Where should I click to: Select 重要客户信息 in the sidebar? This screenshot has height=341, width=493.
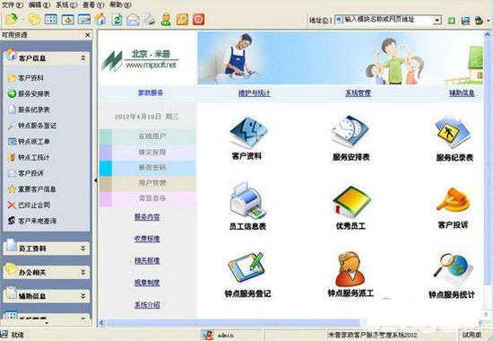[x=32, y=189]
